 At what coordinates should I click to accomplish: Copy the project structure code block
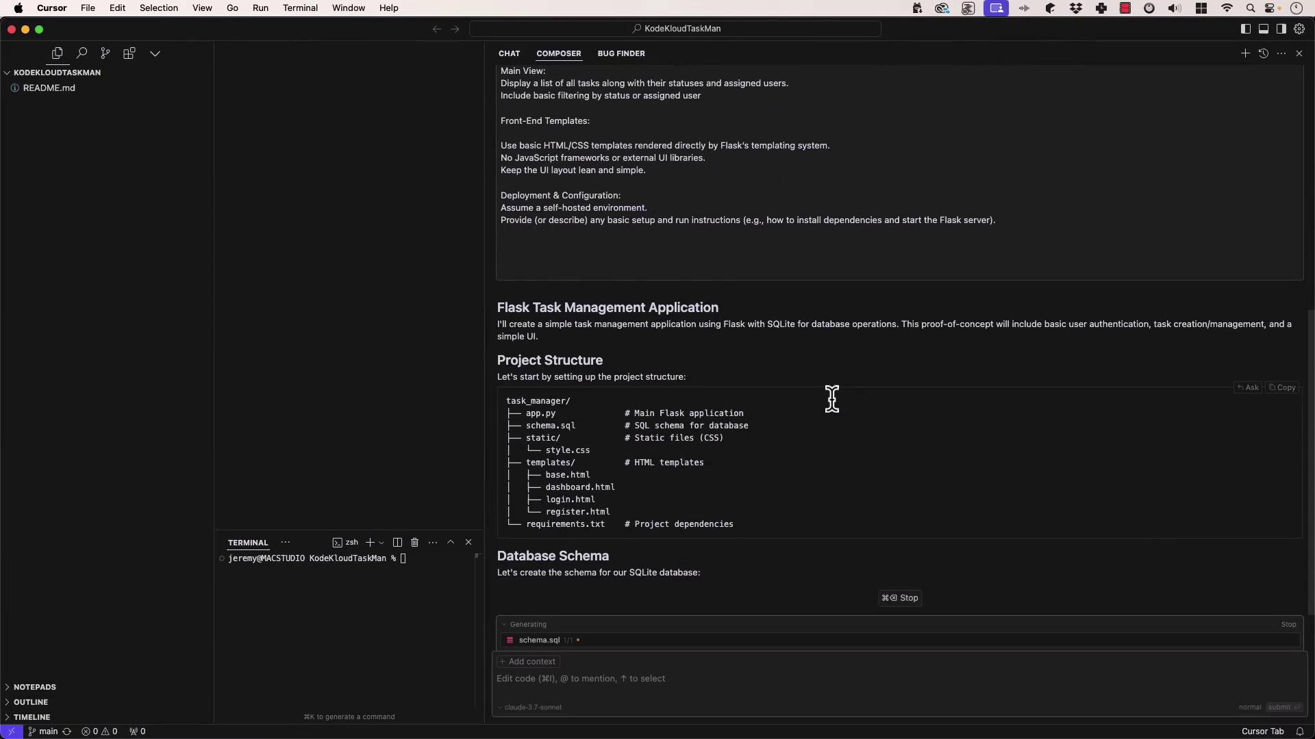[x=1282, y=388]
